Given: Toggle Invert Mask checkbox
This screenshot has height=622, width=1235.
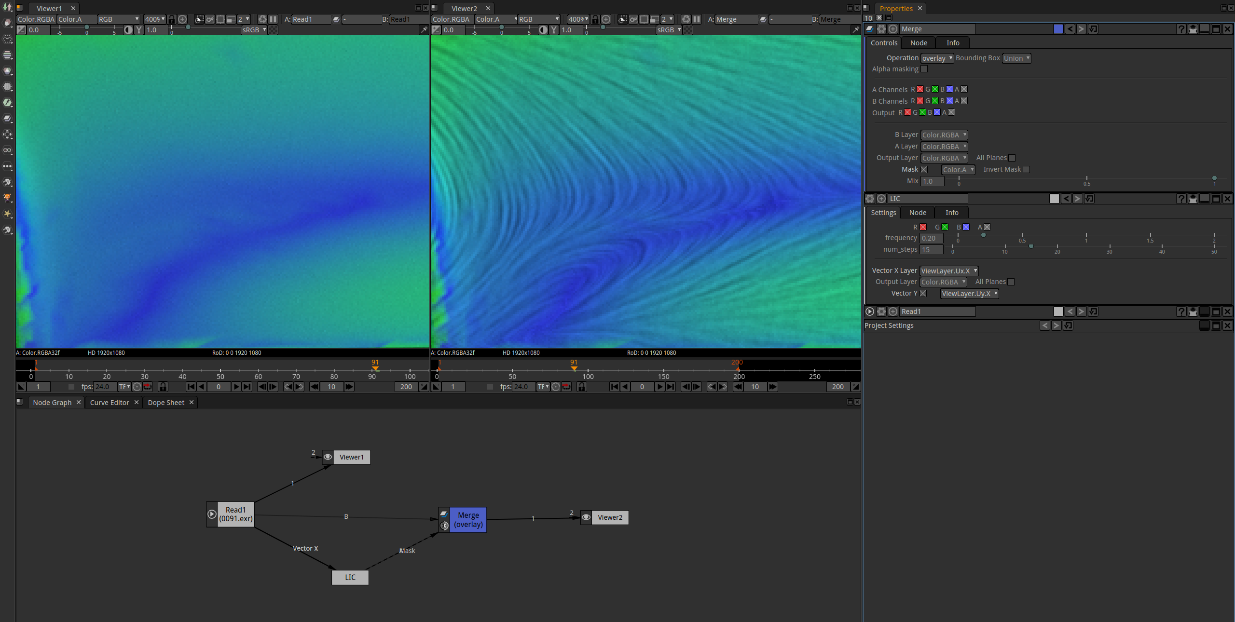Looking at the screenshot, I should 1027,169.
